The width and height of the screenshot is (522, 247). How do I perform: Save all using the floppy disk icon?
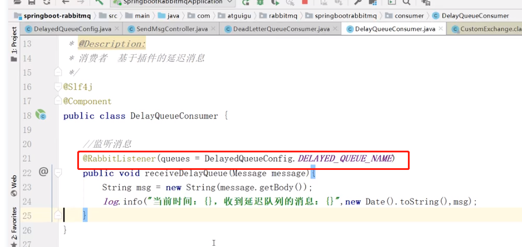pos(32,2)
